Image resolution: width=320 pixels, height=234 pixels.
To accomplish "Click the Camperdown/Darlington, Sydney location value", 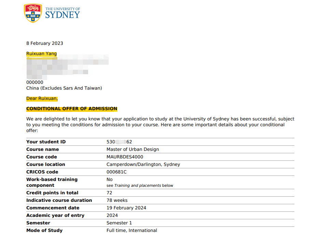I will (143, 165).
